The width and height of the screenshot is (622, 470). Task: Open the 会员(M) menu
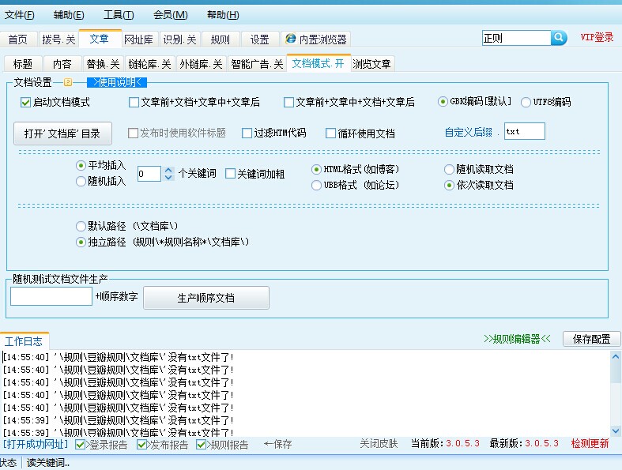tap(170, 15)
